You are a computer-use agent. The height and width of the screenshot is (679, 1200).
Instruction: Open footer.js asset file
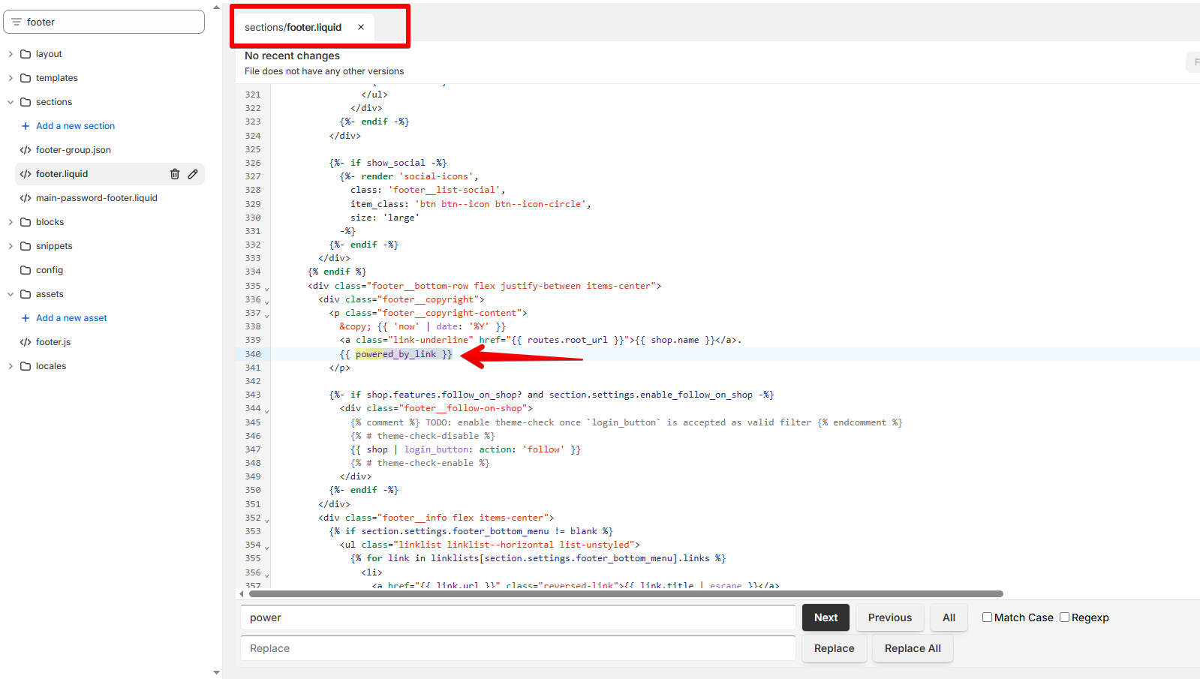click(53, 342)
